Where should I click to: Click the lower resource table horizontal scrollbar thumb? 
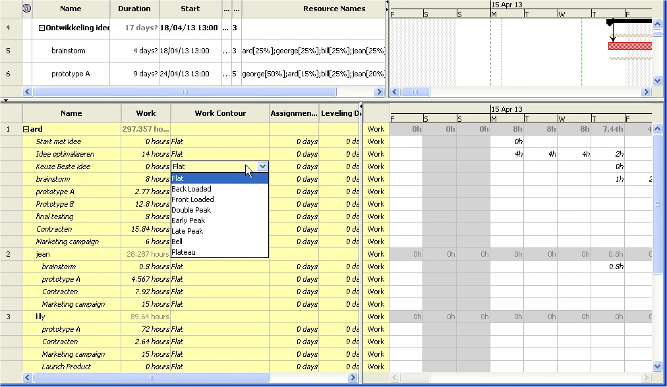click(152, 378)
